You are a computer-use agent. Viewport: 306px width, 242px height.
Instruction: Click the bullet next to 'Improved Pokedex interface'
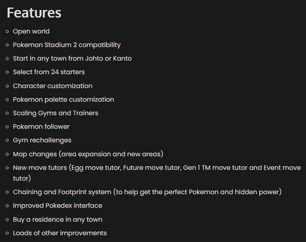[x=7, y=206]
